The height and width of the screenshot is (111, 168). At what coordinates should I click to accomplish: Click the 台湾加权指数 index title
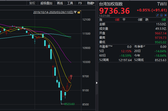[111, 4]
